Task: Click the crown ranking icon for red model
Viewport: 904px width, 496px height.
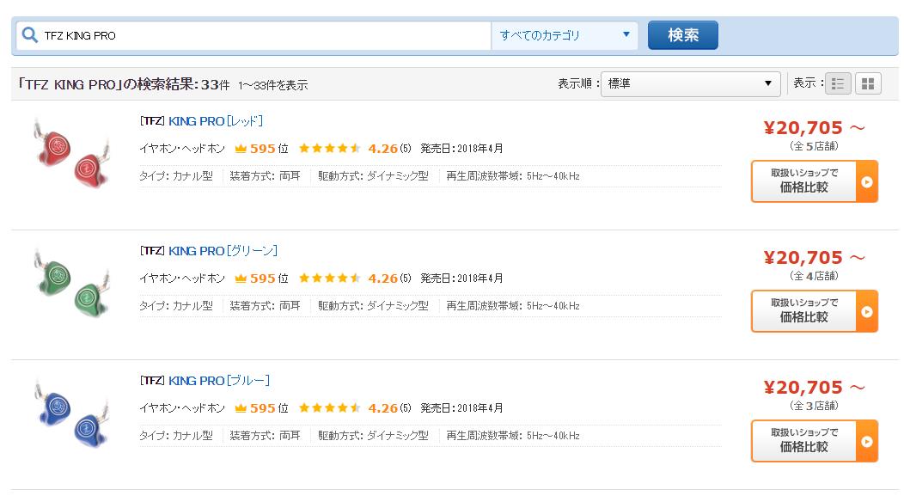Action: (x=241, y=149)
